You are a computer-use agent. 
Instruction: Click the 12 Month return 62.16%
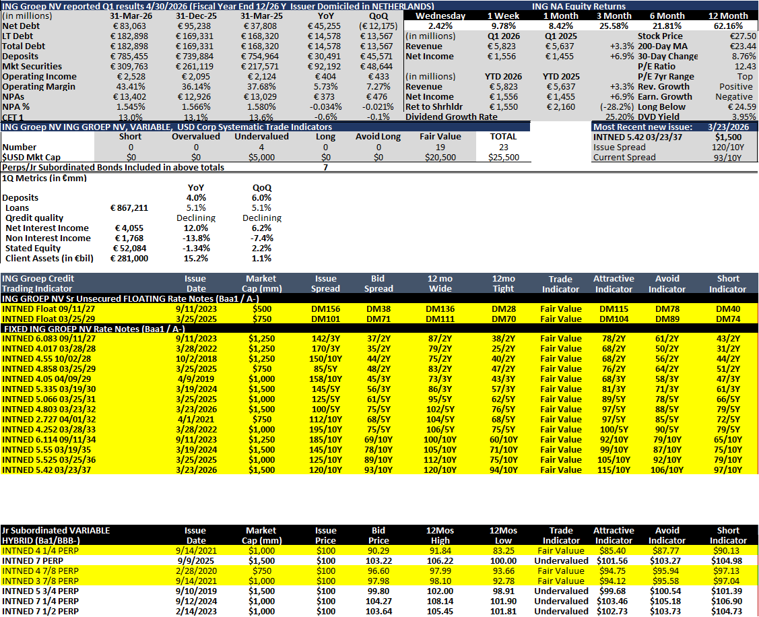(728, 26)
